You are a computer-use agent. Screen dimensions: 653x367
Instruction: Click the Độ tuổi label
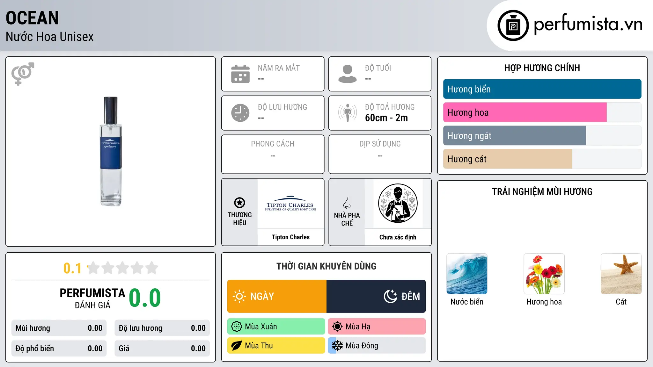[378, 68]
